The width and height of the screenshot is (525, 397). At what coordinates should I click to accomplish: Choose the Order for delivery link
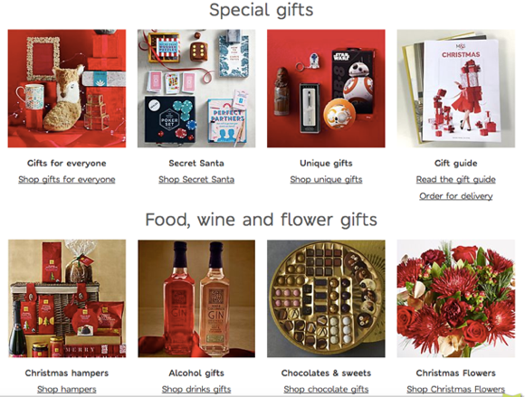[456, 196]
